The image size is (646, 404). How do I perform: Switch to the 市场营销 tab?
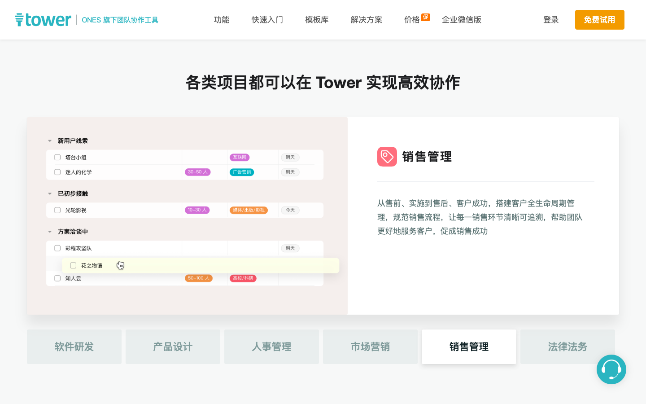(x=370, y=347)
